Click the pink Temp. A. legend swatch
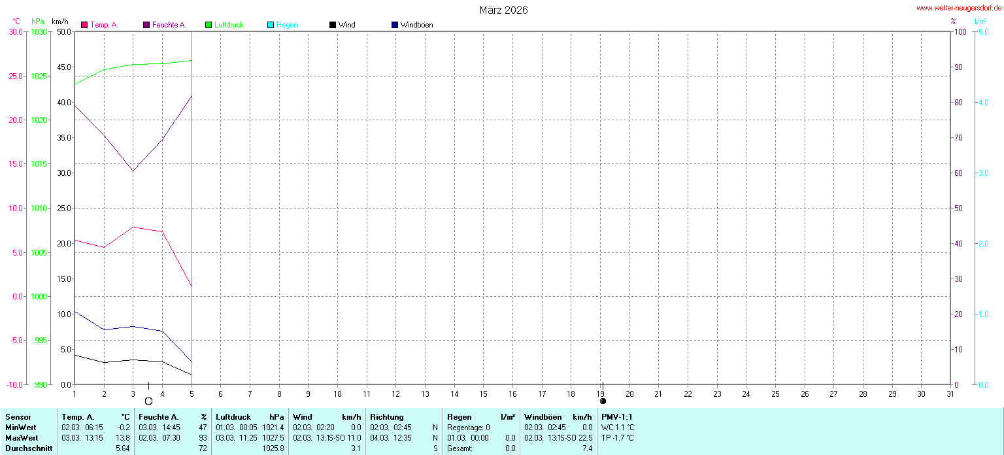This screenshot has width=1004, height=455. click(x=84, y=25)
